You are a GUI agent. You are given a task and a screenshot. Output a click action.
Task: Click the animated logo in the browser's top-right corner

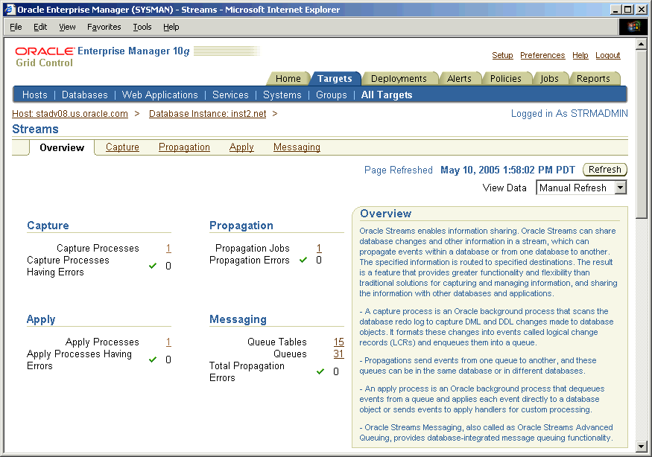point(633,27)
